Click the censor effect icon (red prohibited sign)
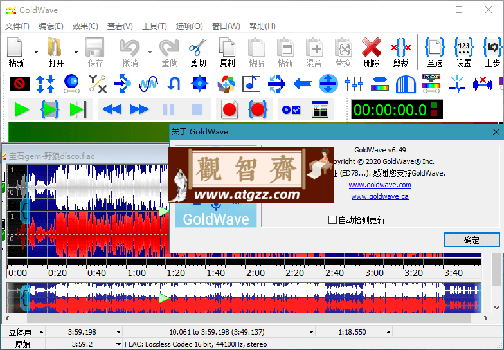This screenshot has height=350, width=504. (x=19, y=84)
